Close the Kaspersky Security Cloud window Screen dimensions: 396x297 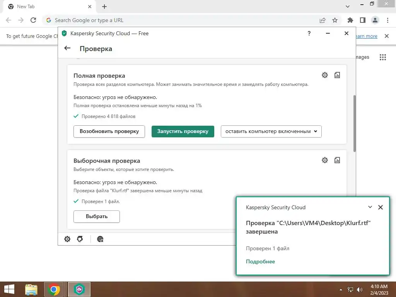[346, 33]
